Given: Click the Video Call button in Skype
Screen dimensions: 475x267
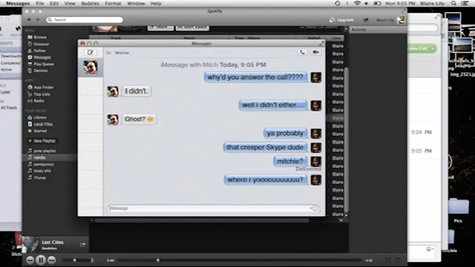Looking at the screenshot, I should [x=422, y=48].
